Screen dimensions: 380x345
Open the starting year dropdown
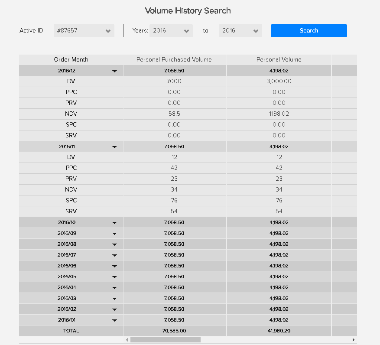[171, 31]
